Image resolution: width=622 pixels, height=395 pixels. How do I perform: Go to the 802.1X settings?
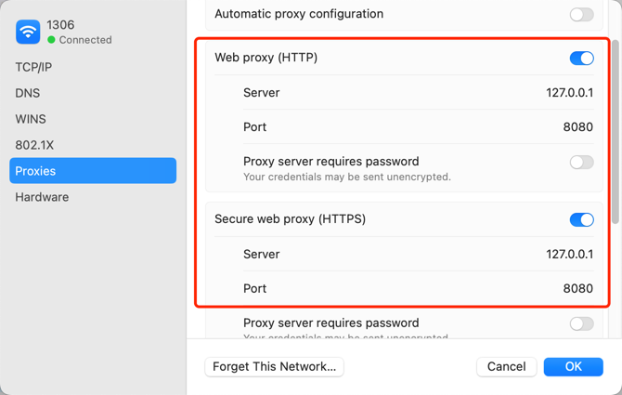point(34,145)
